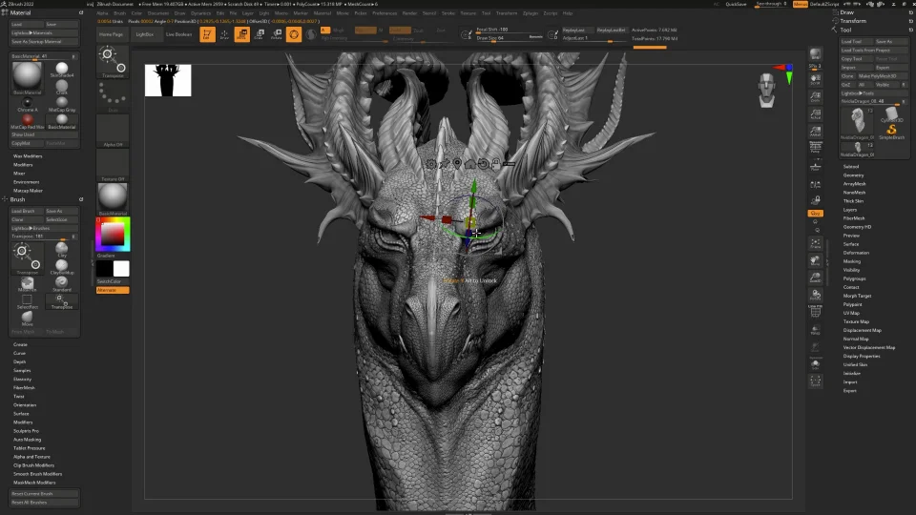This screenshot has height=515, width=916.
Task: Click Reset Current Brush
Action: (45, 494)
